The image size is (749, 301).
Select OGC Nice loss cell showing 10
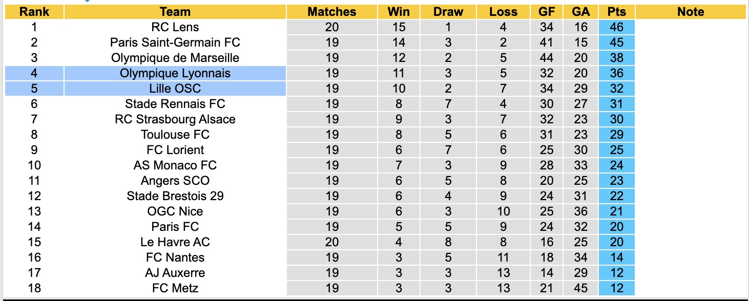(503, 211)
